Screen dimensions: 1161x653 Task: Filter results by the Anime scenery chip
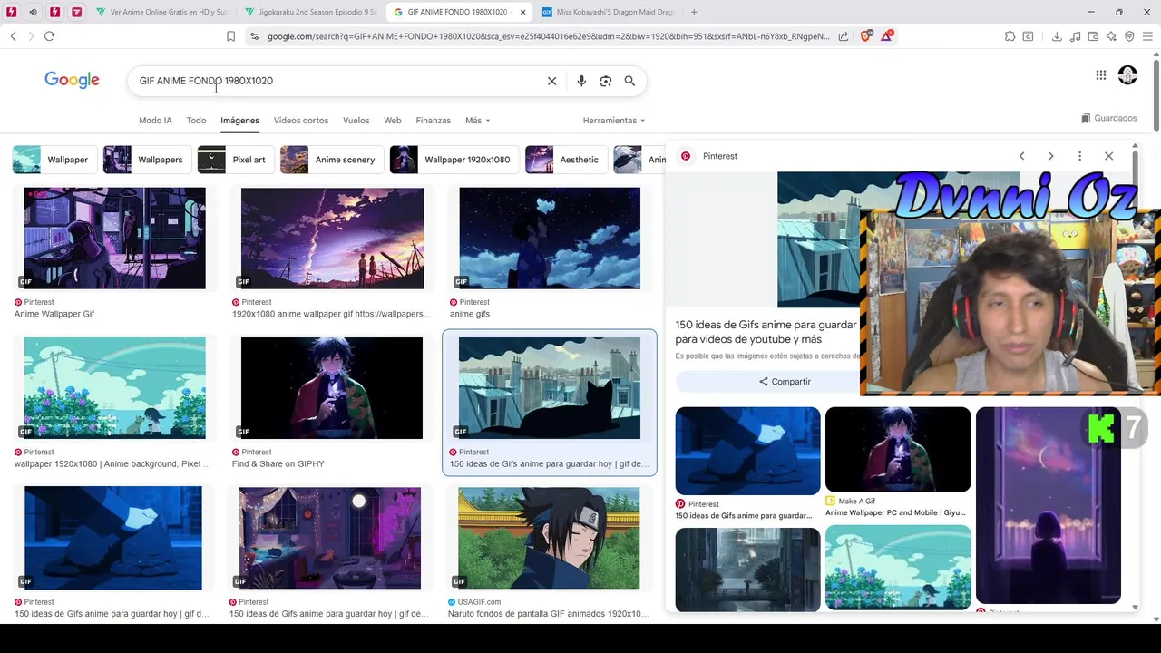pos(330,160)
